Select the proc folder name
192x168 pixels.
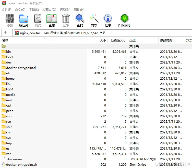tap(9, 111)
